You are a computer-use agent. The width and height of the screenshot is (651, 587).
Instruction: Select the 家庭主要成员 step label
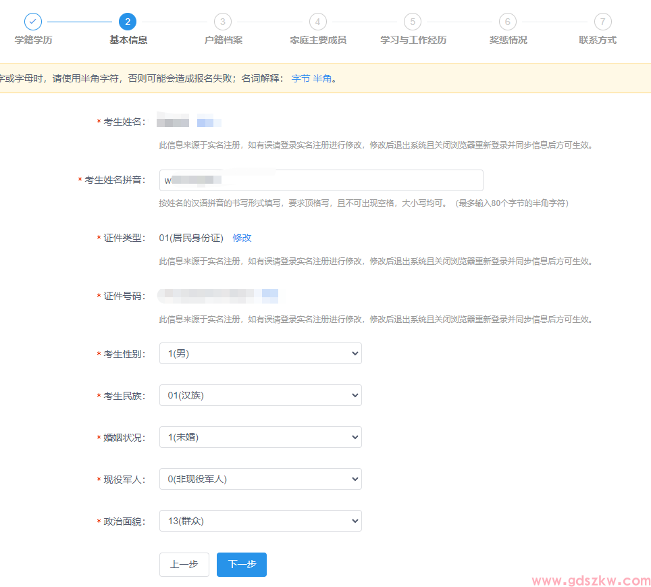[318, 40]
